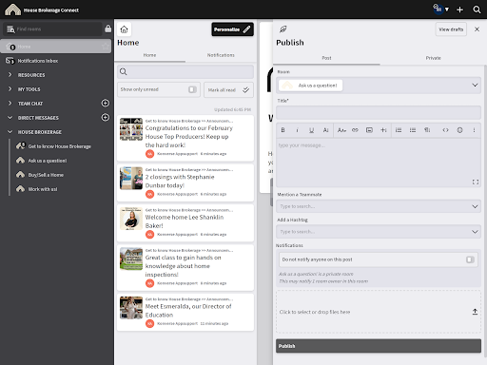
Task: Open search using the top-right magnifier icon
Action: point(477,10)
